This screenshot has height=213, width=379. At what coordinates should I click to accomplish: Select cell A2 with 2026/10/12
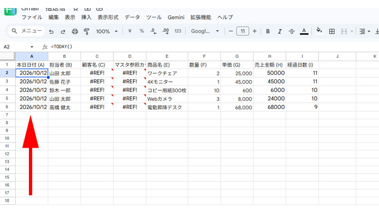pos(32,73)
